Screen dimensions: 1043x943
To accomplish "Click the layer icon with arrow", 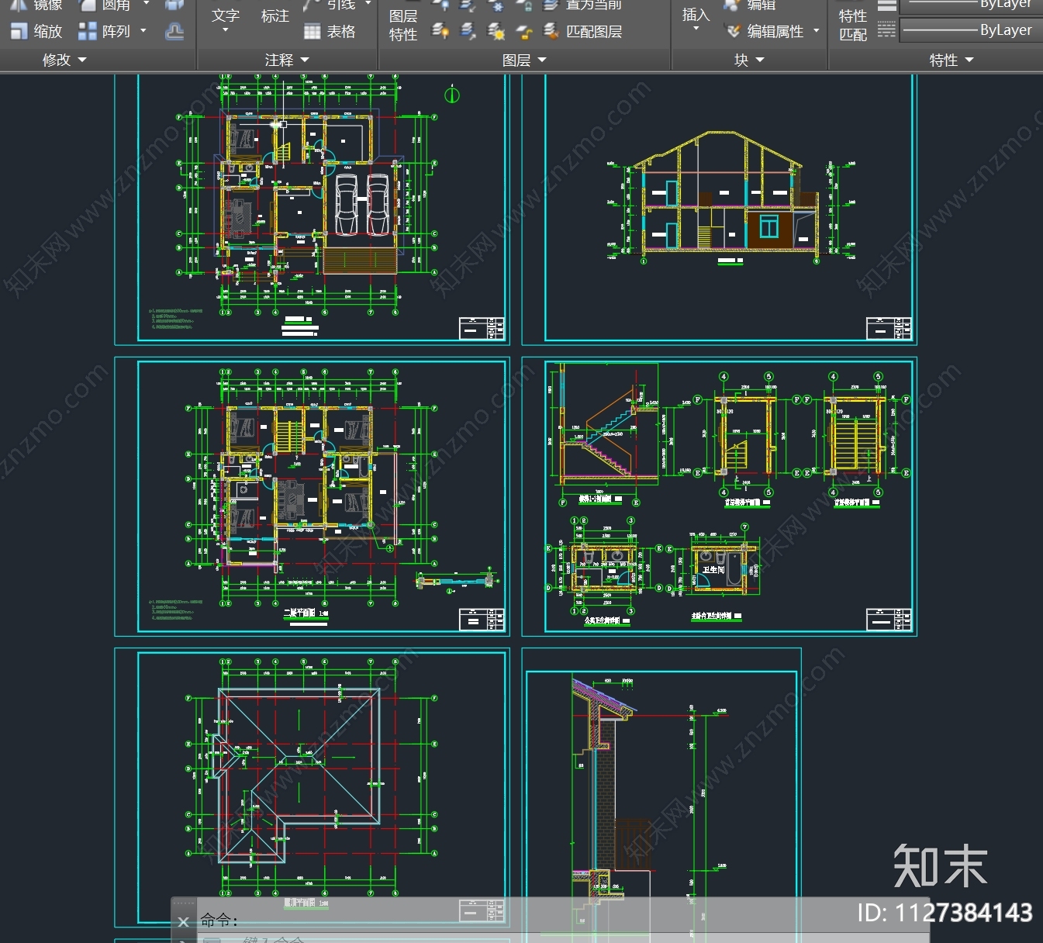I will click(468, 31).
